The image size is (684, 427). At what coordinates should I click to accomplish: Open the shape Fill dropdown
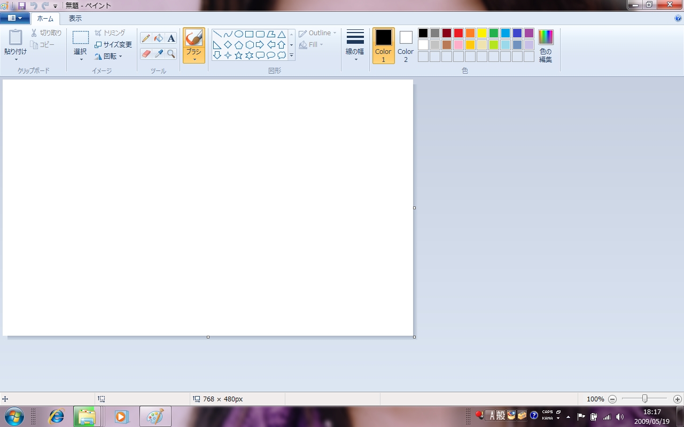pyautogui.click(x=311, y=45)
